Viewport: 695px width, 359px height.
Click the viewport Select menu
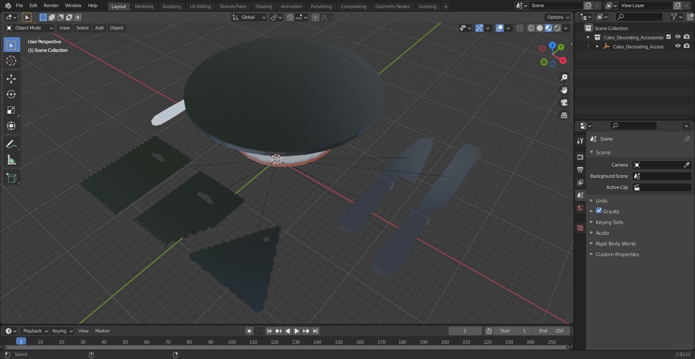tap(82, 28)
